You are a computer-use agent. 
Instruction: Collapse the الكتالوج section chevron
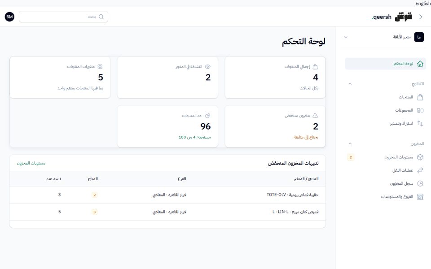pyautogui.click(x=350, y=84)
